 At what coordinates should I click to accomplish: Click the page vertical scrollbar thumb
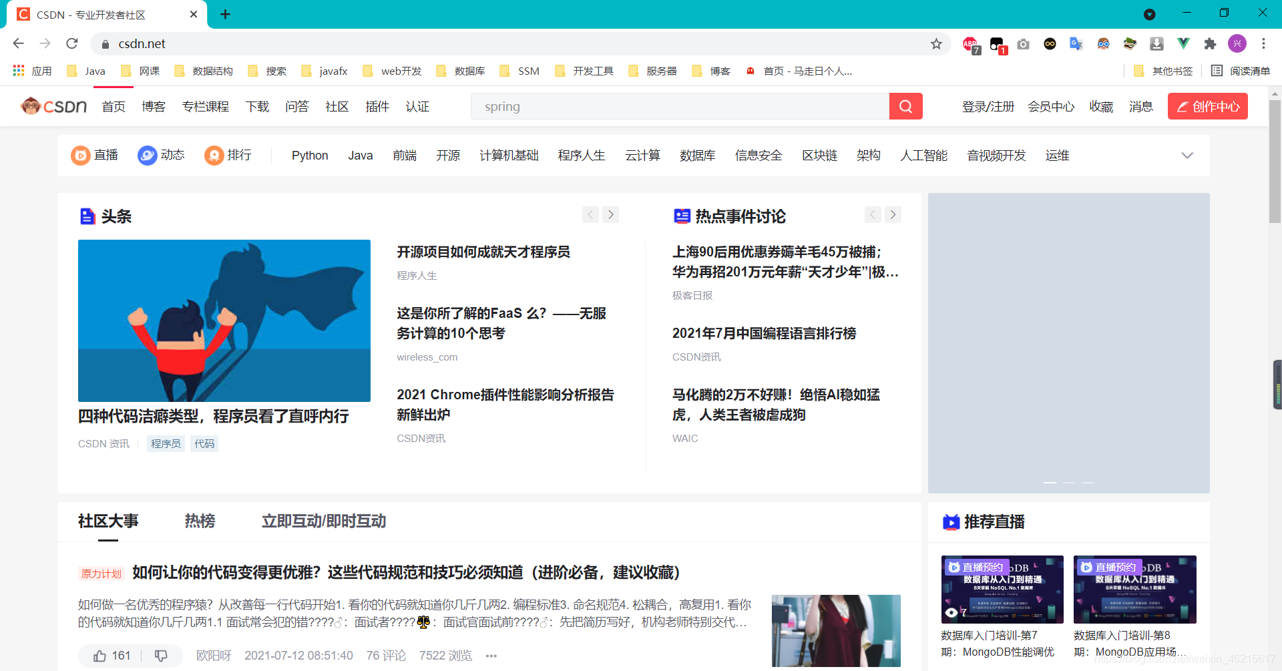click(1275, 160)
